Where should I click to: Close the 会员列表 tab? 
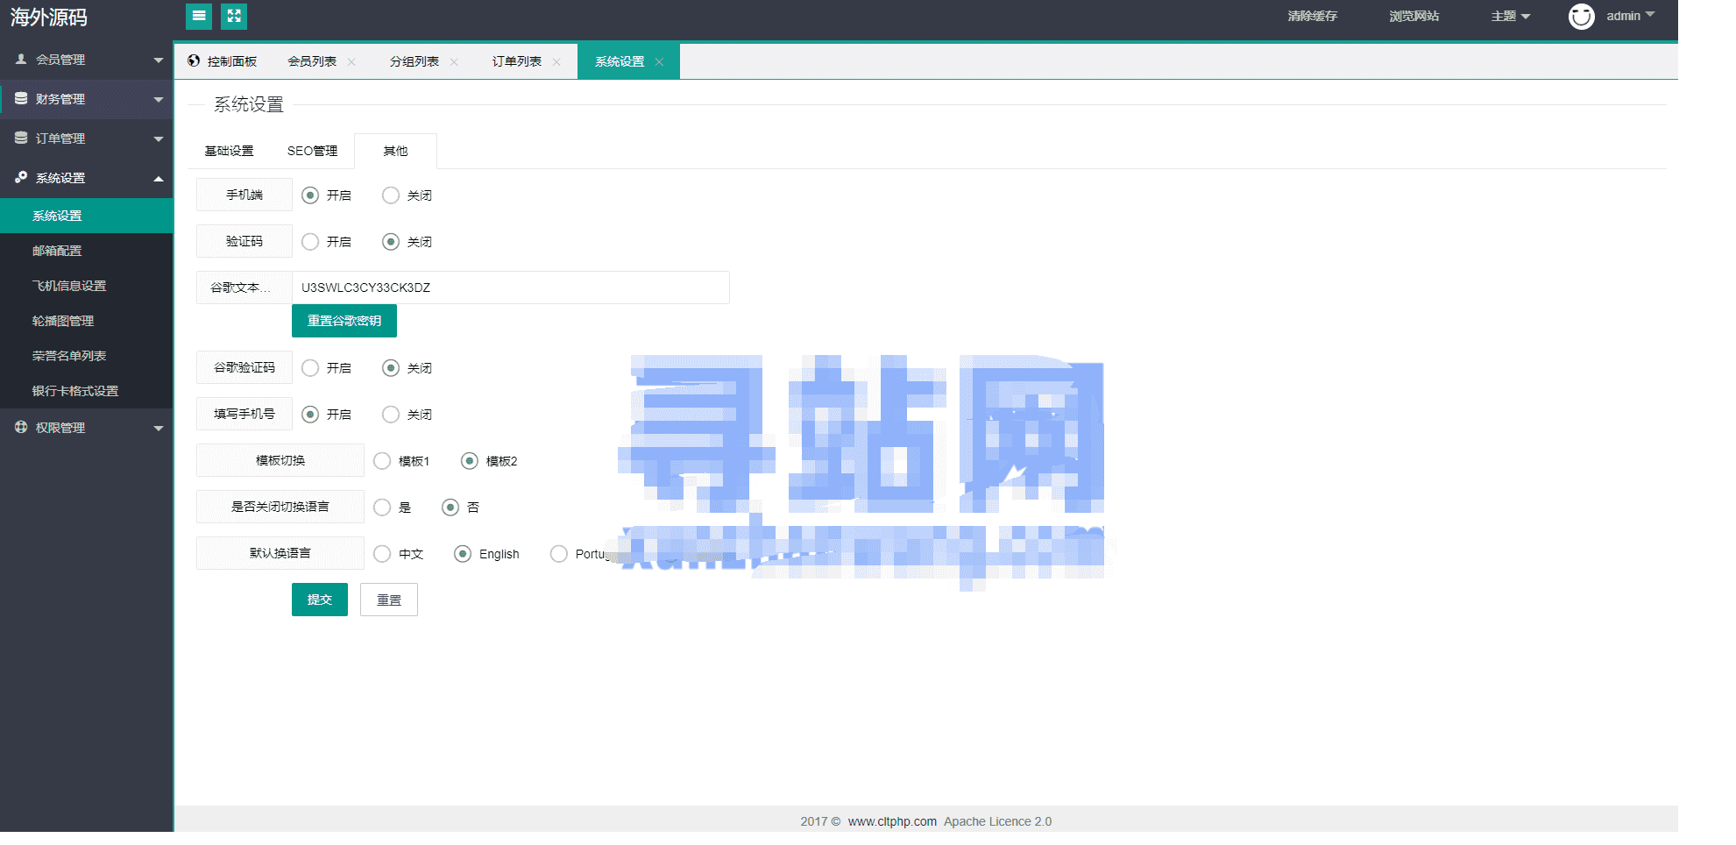[x=351, y=62]
